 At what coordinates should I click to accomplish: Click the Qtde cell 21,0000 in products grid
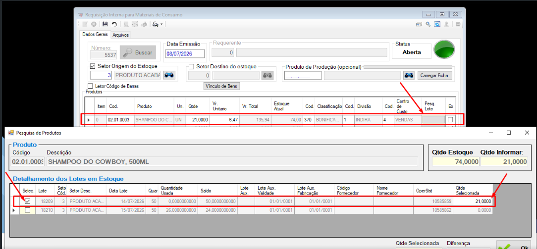[198, 120]
